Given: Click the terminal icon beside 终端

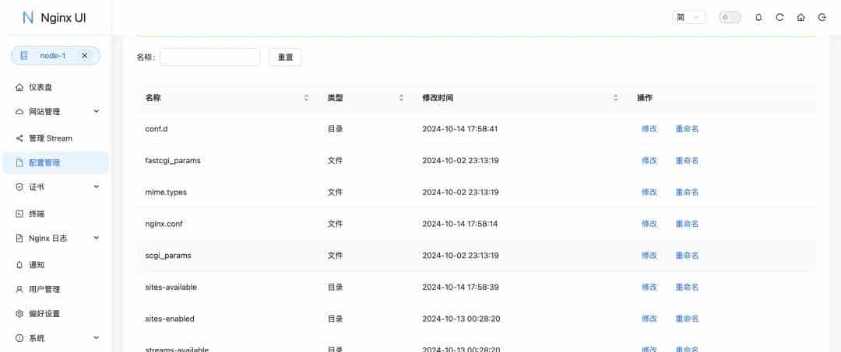Looking at the screenshot, I should (19, 214).
